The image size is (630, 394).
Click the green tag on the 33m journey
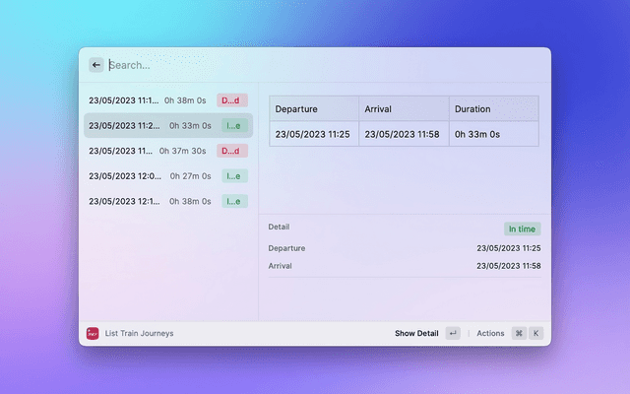pyautogui.click(x=234, y=125)
